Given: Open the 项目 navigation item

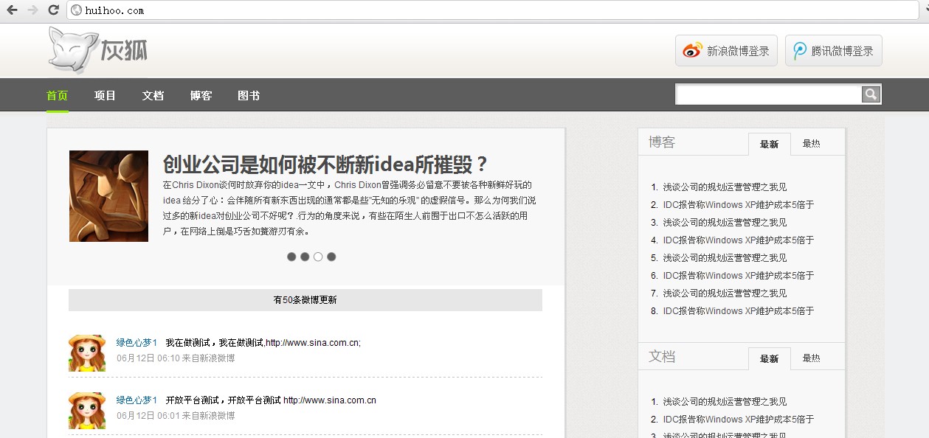Looking at the screenshot, I should [105, 96].
